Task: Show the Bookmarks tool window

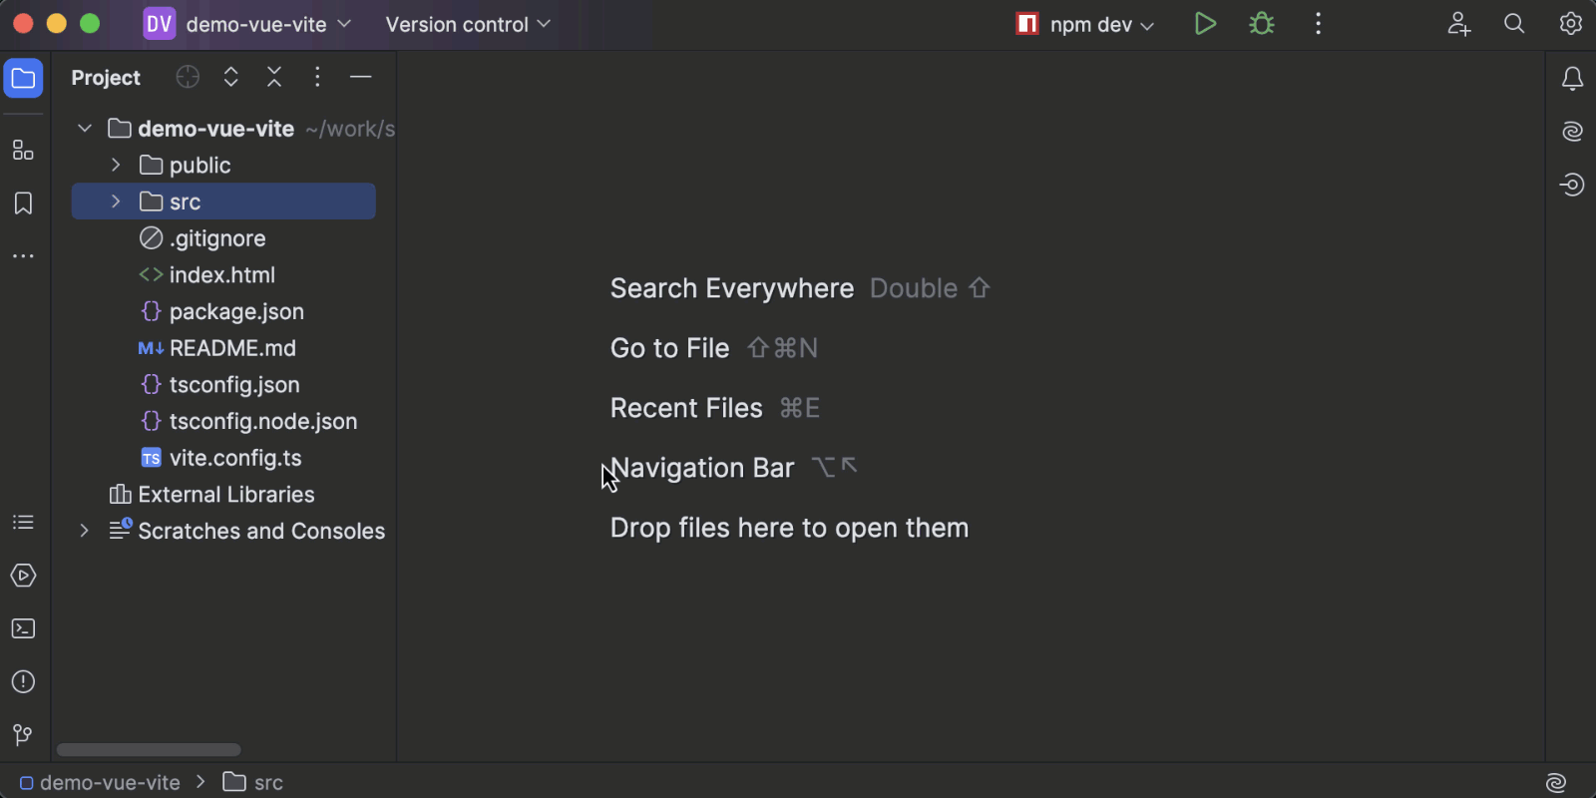Action: pos(23,203)
